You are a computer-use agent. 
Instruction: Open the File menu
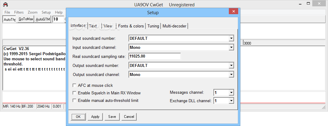coord(7,12)
